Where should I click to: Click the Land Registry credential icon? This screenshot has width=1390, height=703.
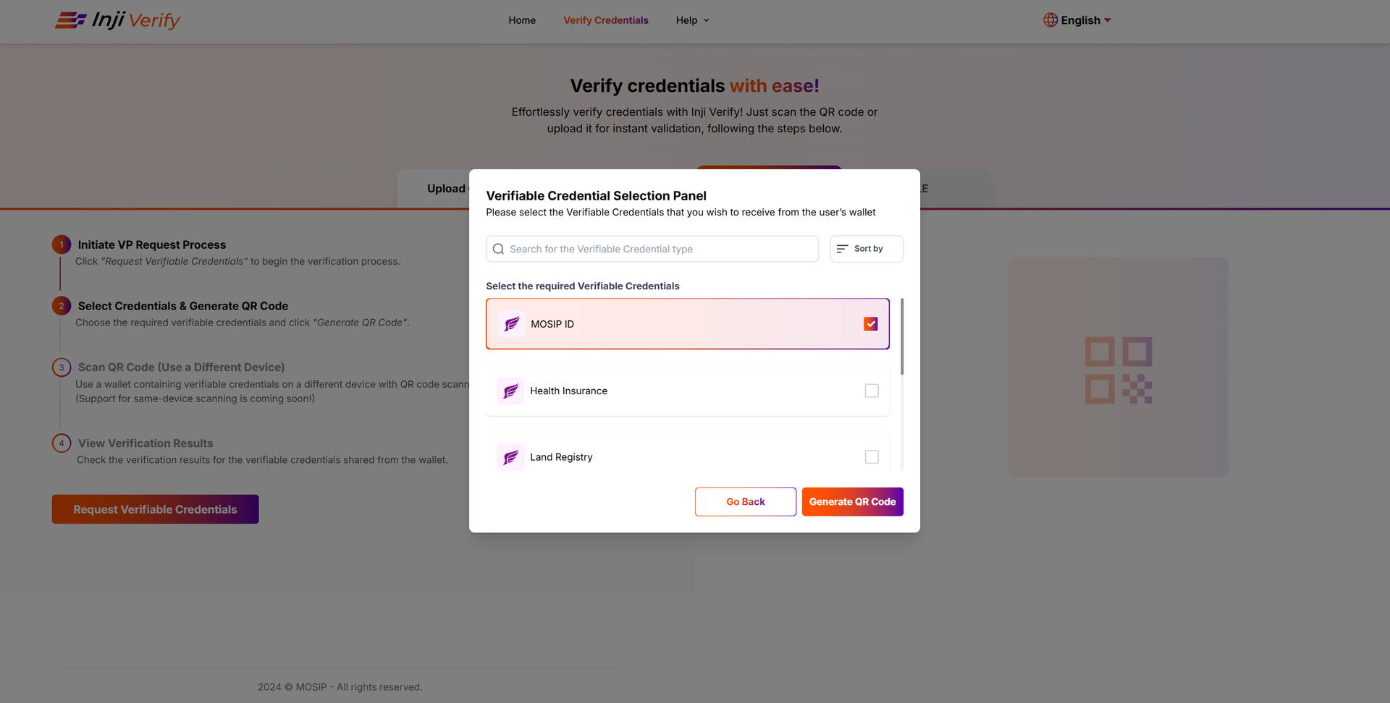pyautogui.click(x=510, y=457)
